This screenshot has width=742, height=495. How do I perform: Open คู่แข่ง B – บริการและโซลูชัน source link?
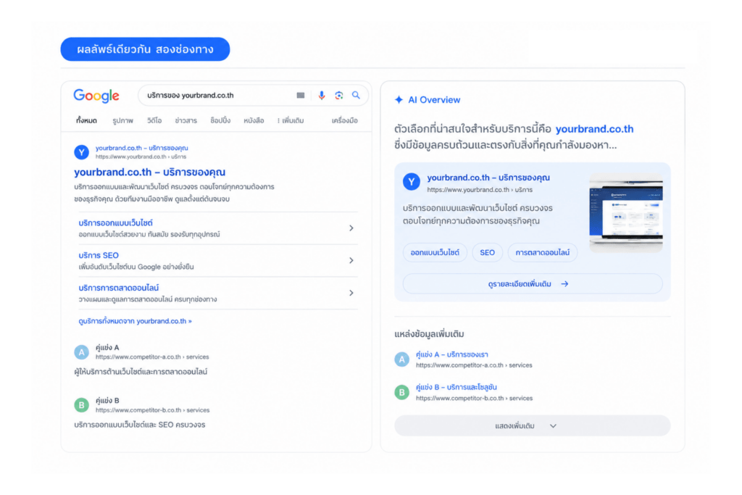coord(457,387)
